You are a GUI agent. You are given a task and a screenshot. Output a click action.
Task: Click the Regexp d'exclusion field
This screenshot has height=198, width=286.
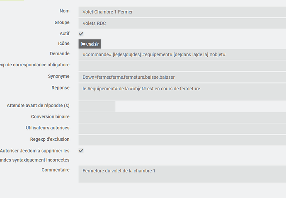pos(182,140)
